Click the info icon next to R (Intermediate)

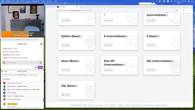point(127,36)
